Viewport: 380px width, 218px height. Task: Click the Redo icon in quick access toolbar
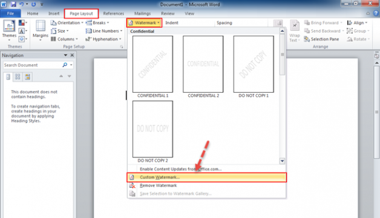click(34, 4)
